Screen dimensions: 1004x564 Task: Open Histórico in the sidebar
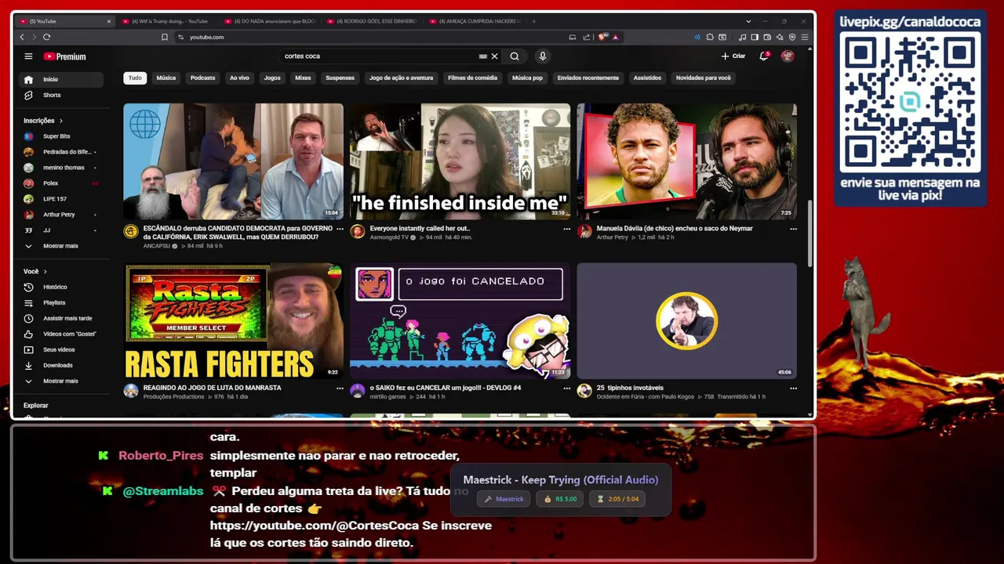61,287
